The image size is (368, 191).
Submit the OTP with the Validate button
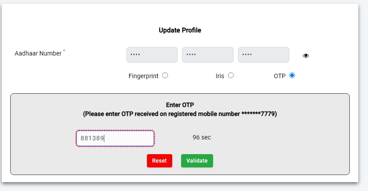pyautogui.click(x=197, y=161)
